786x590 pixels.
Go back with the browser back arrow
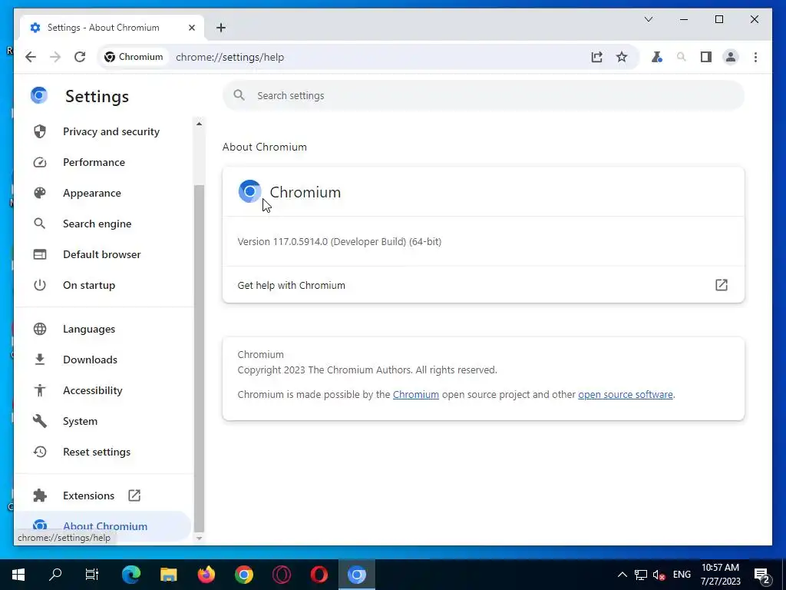pyautogui.click(x=31, y=57)
